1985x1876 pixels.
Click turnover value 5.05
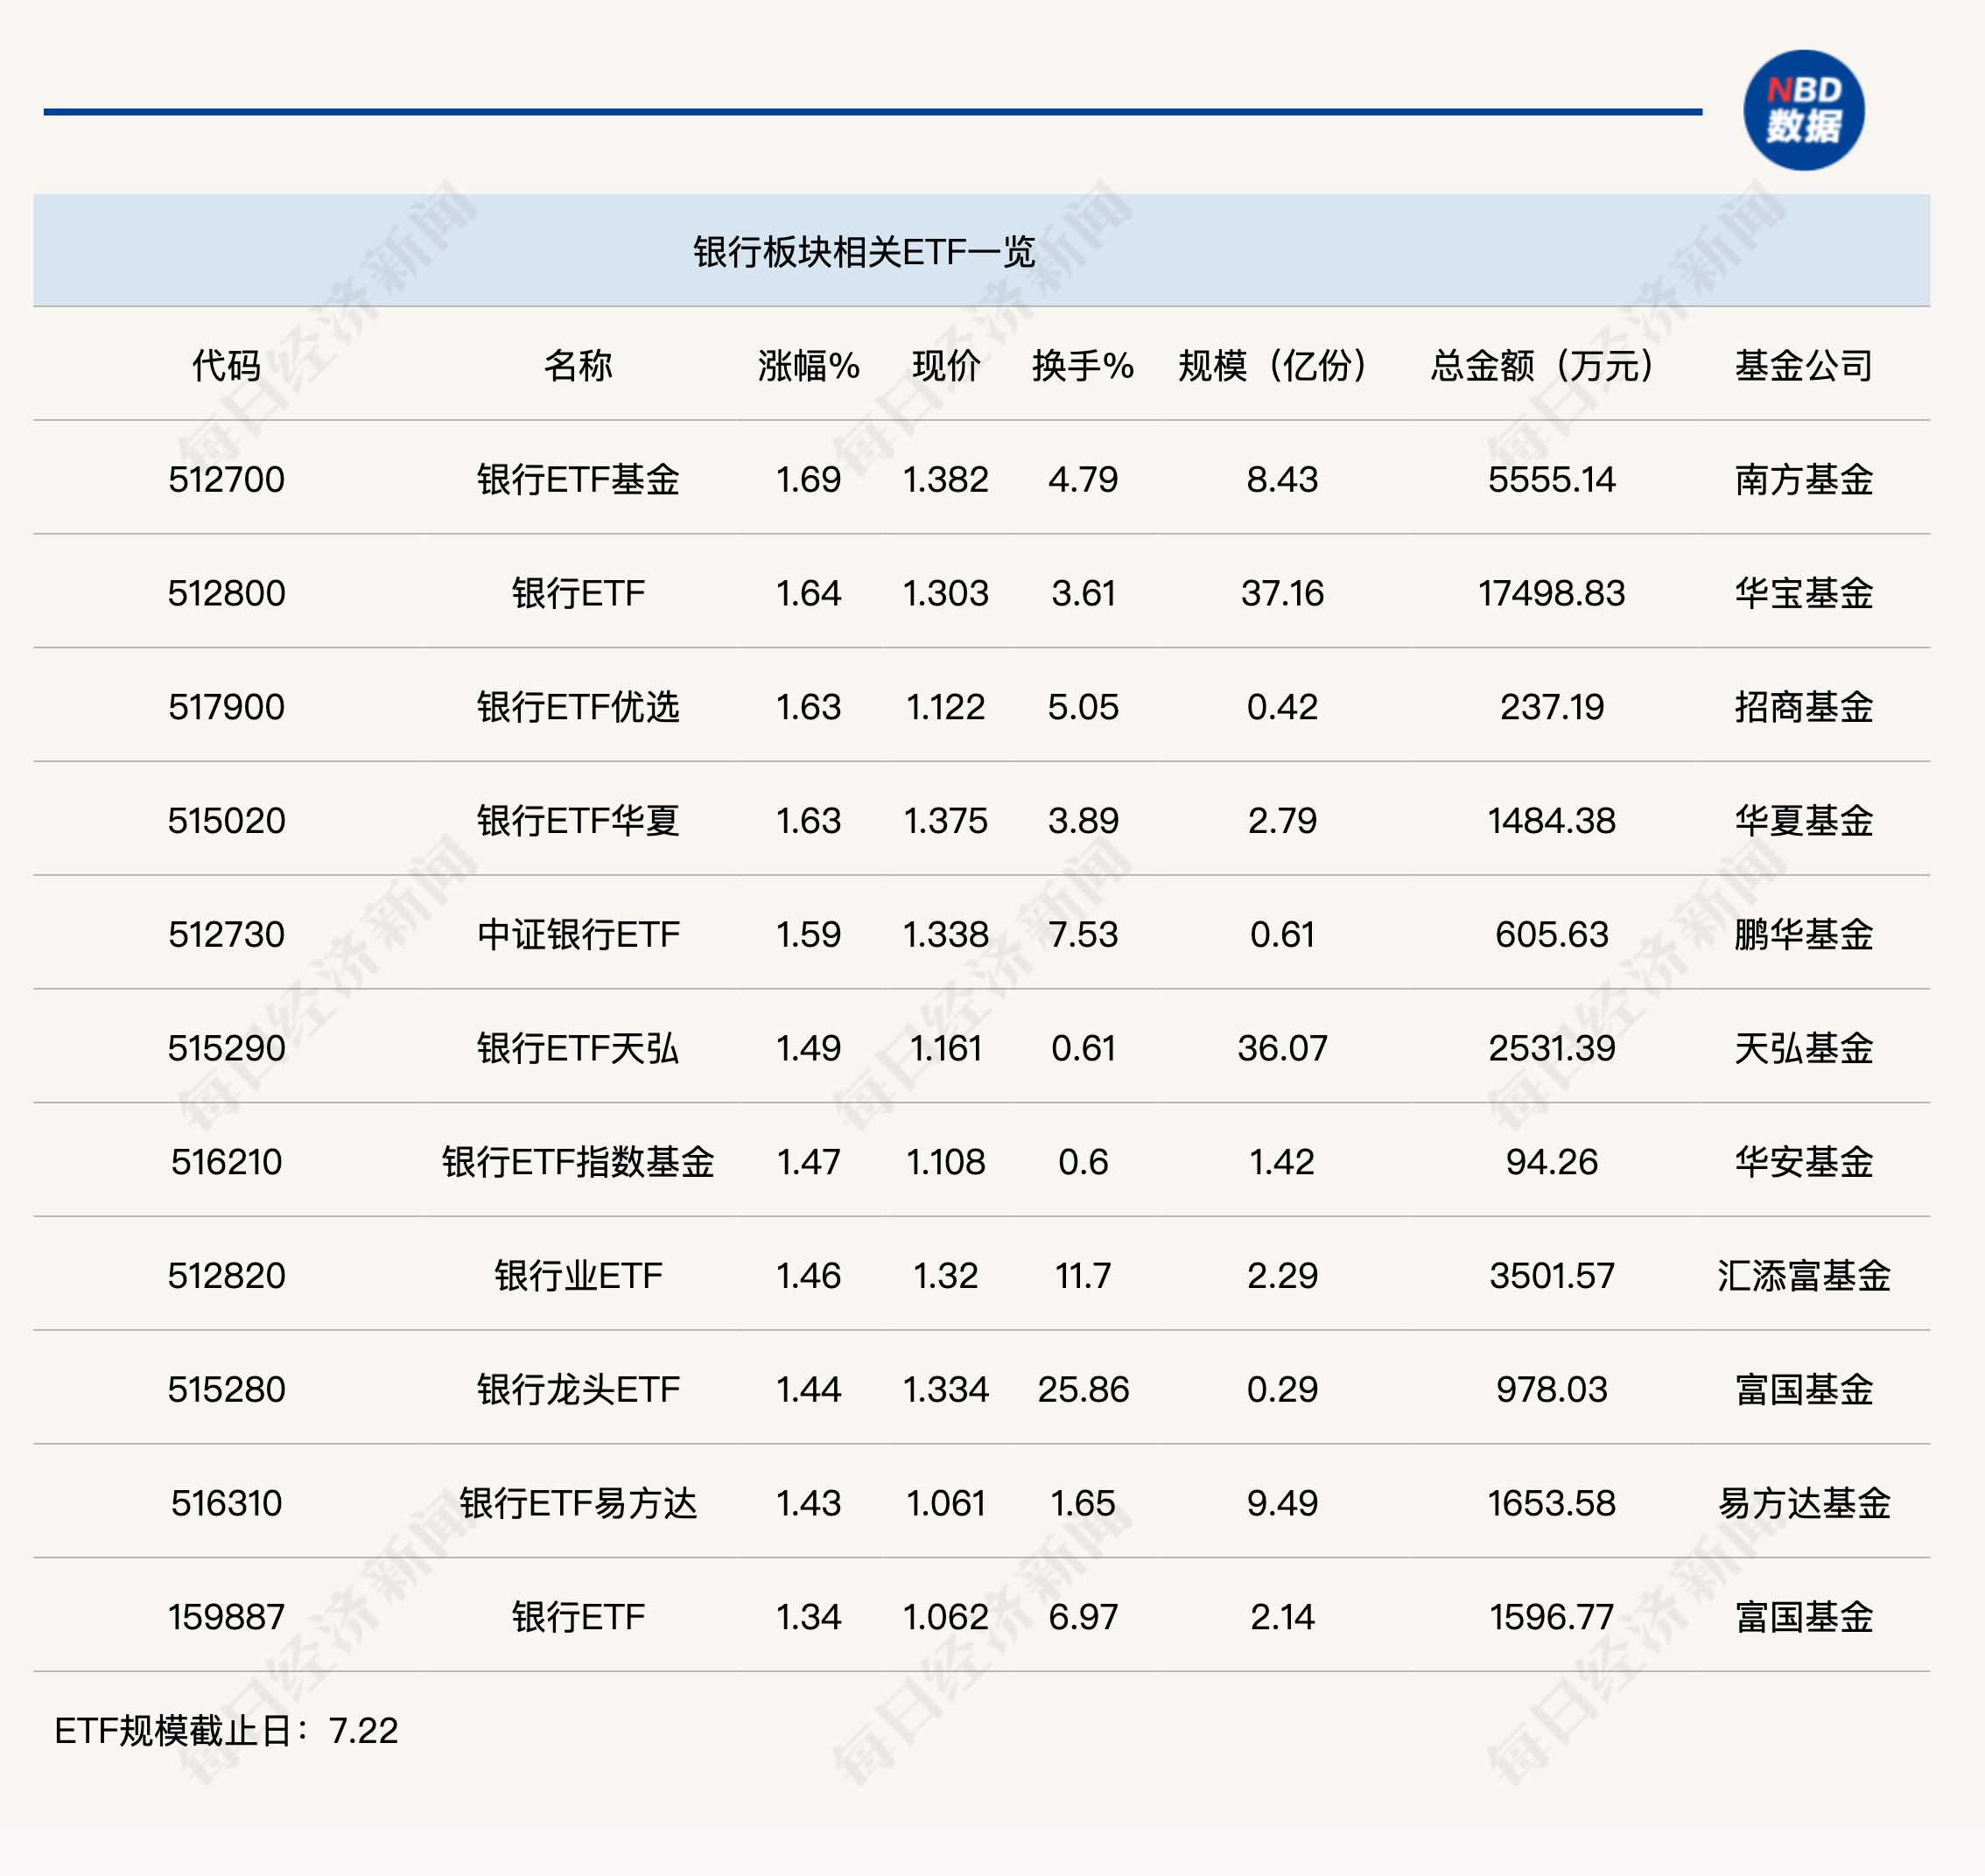point(1083,708)
